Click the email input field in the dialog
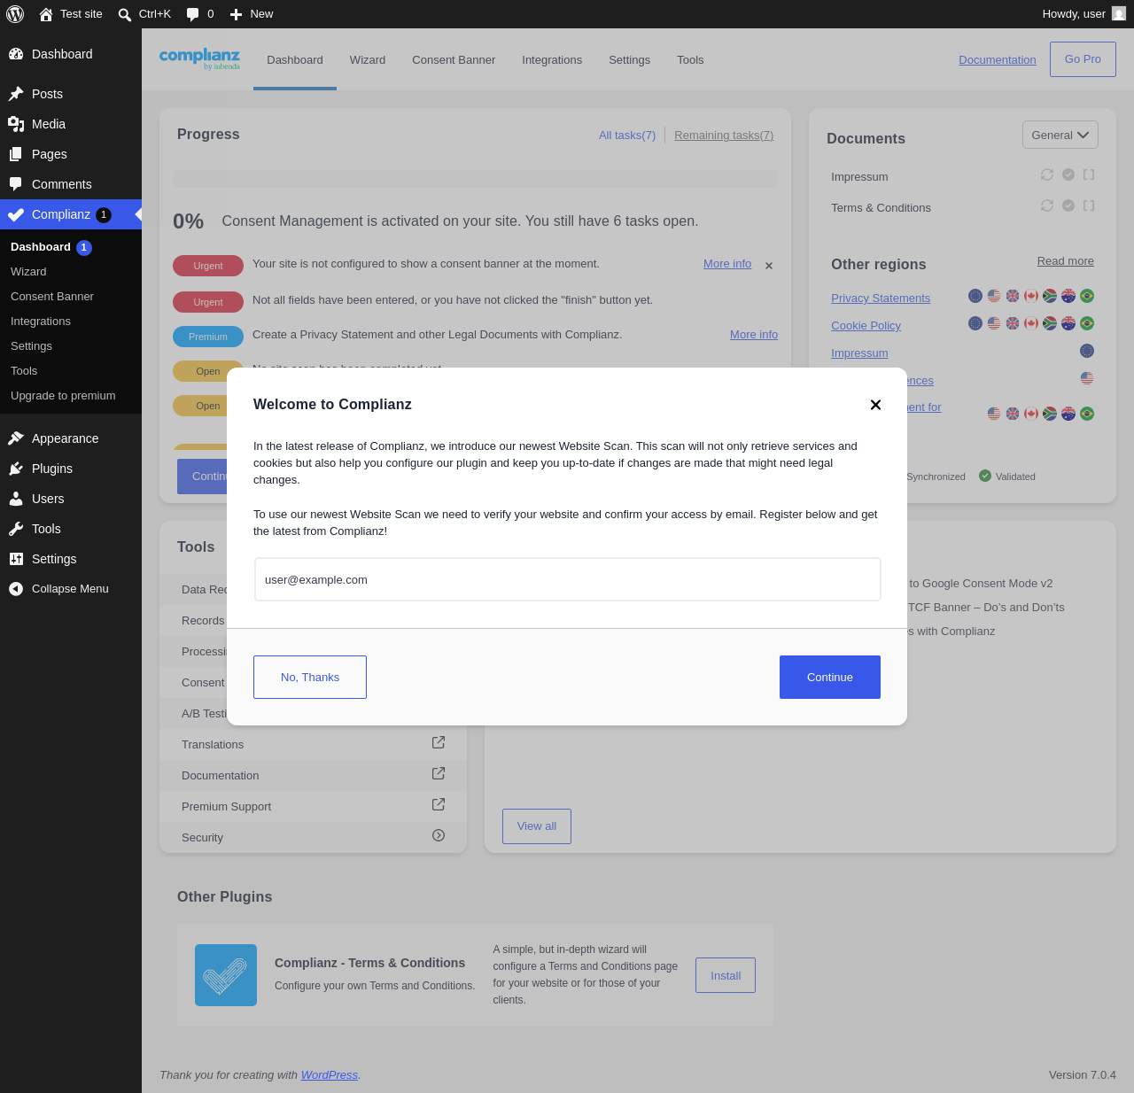 (x=568, y=579)
